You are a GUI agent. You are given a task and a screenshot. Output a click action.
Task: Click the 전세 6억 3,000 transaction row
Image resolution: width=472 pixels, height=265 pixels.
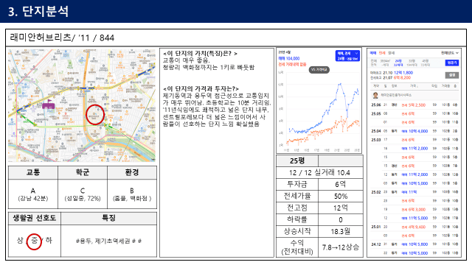pyautogui.click(x=413, y=209)
